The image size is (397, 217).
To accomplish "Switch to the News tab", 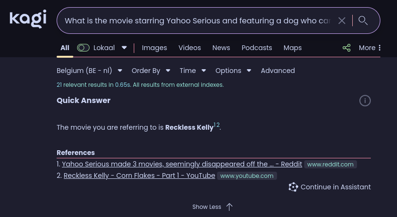I will tap(221, 48).
